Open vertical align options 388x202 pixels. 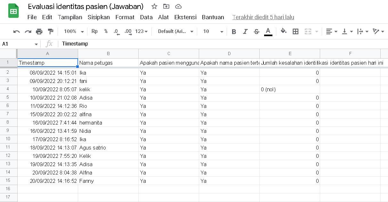(x=347, y=31)
